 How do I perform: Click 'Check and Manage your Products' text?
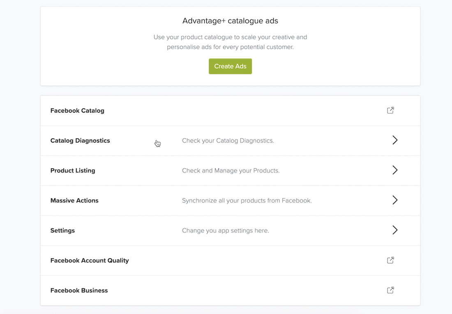(x=231, y=171)
